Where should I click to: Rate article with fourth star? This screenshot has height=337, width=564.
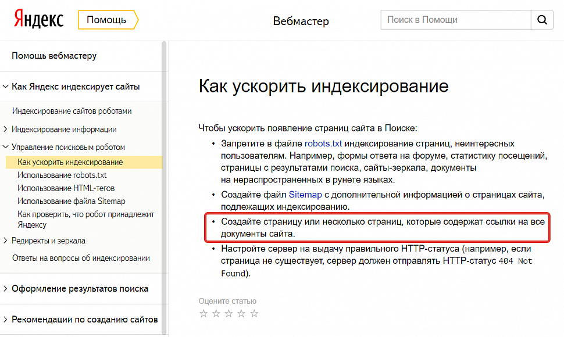pos(241,314)
